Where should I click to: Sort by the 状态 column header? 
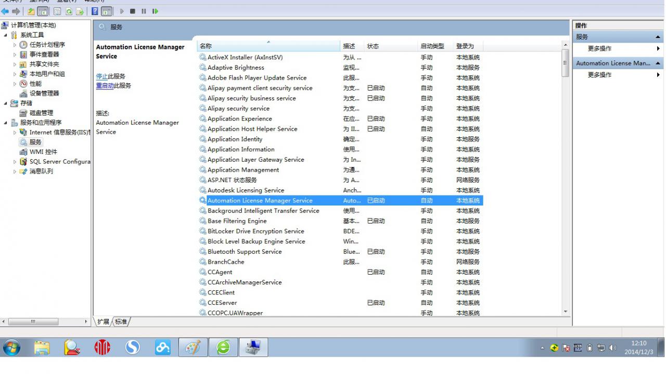coord(391,46)
